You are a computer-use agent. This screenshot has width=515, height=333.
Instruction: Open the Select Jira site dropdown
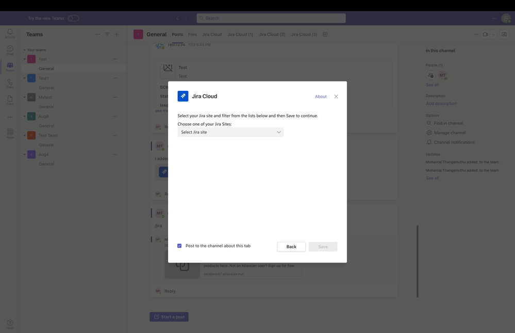(230, 132)
